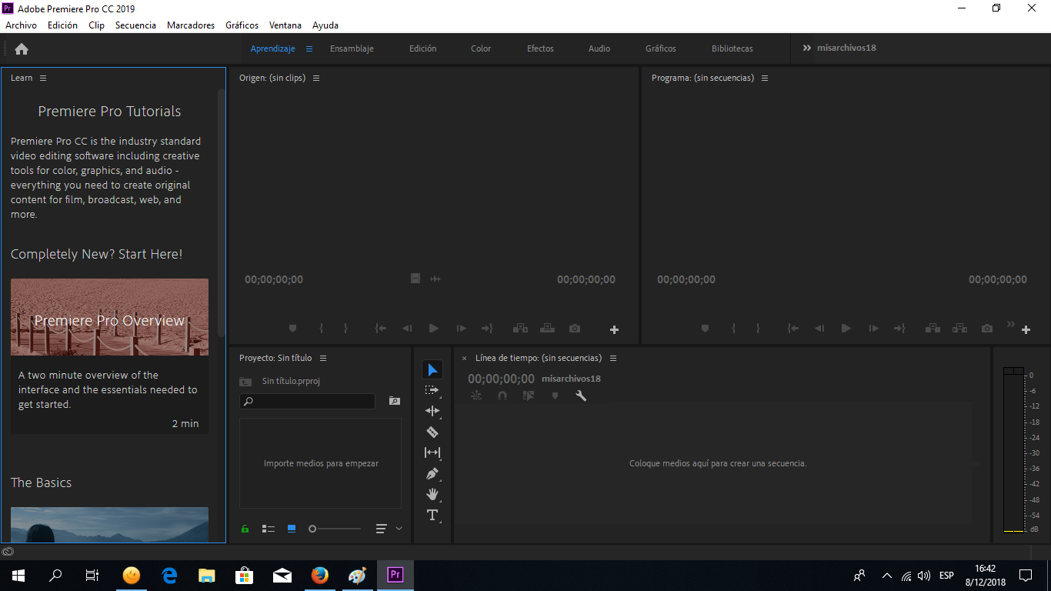Select the Hand tool
This screenshot has width=1051, height=591.
click(x=432, y=494)
